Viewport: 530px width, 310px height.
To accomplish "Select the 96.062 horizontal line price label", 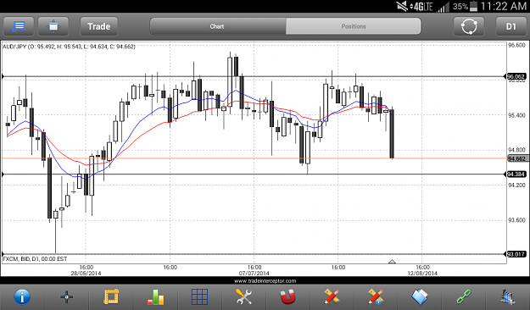I will pos(516,77).
